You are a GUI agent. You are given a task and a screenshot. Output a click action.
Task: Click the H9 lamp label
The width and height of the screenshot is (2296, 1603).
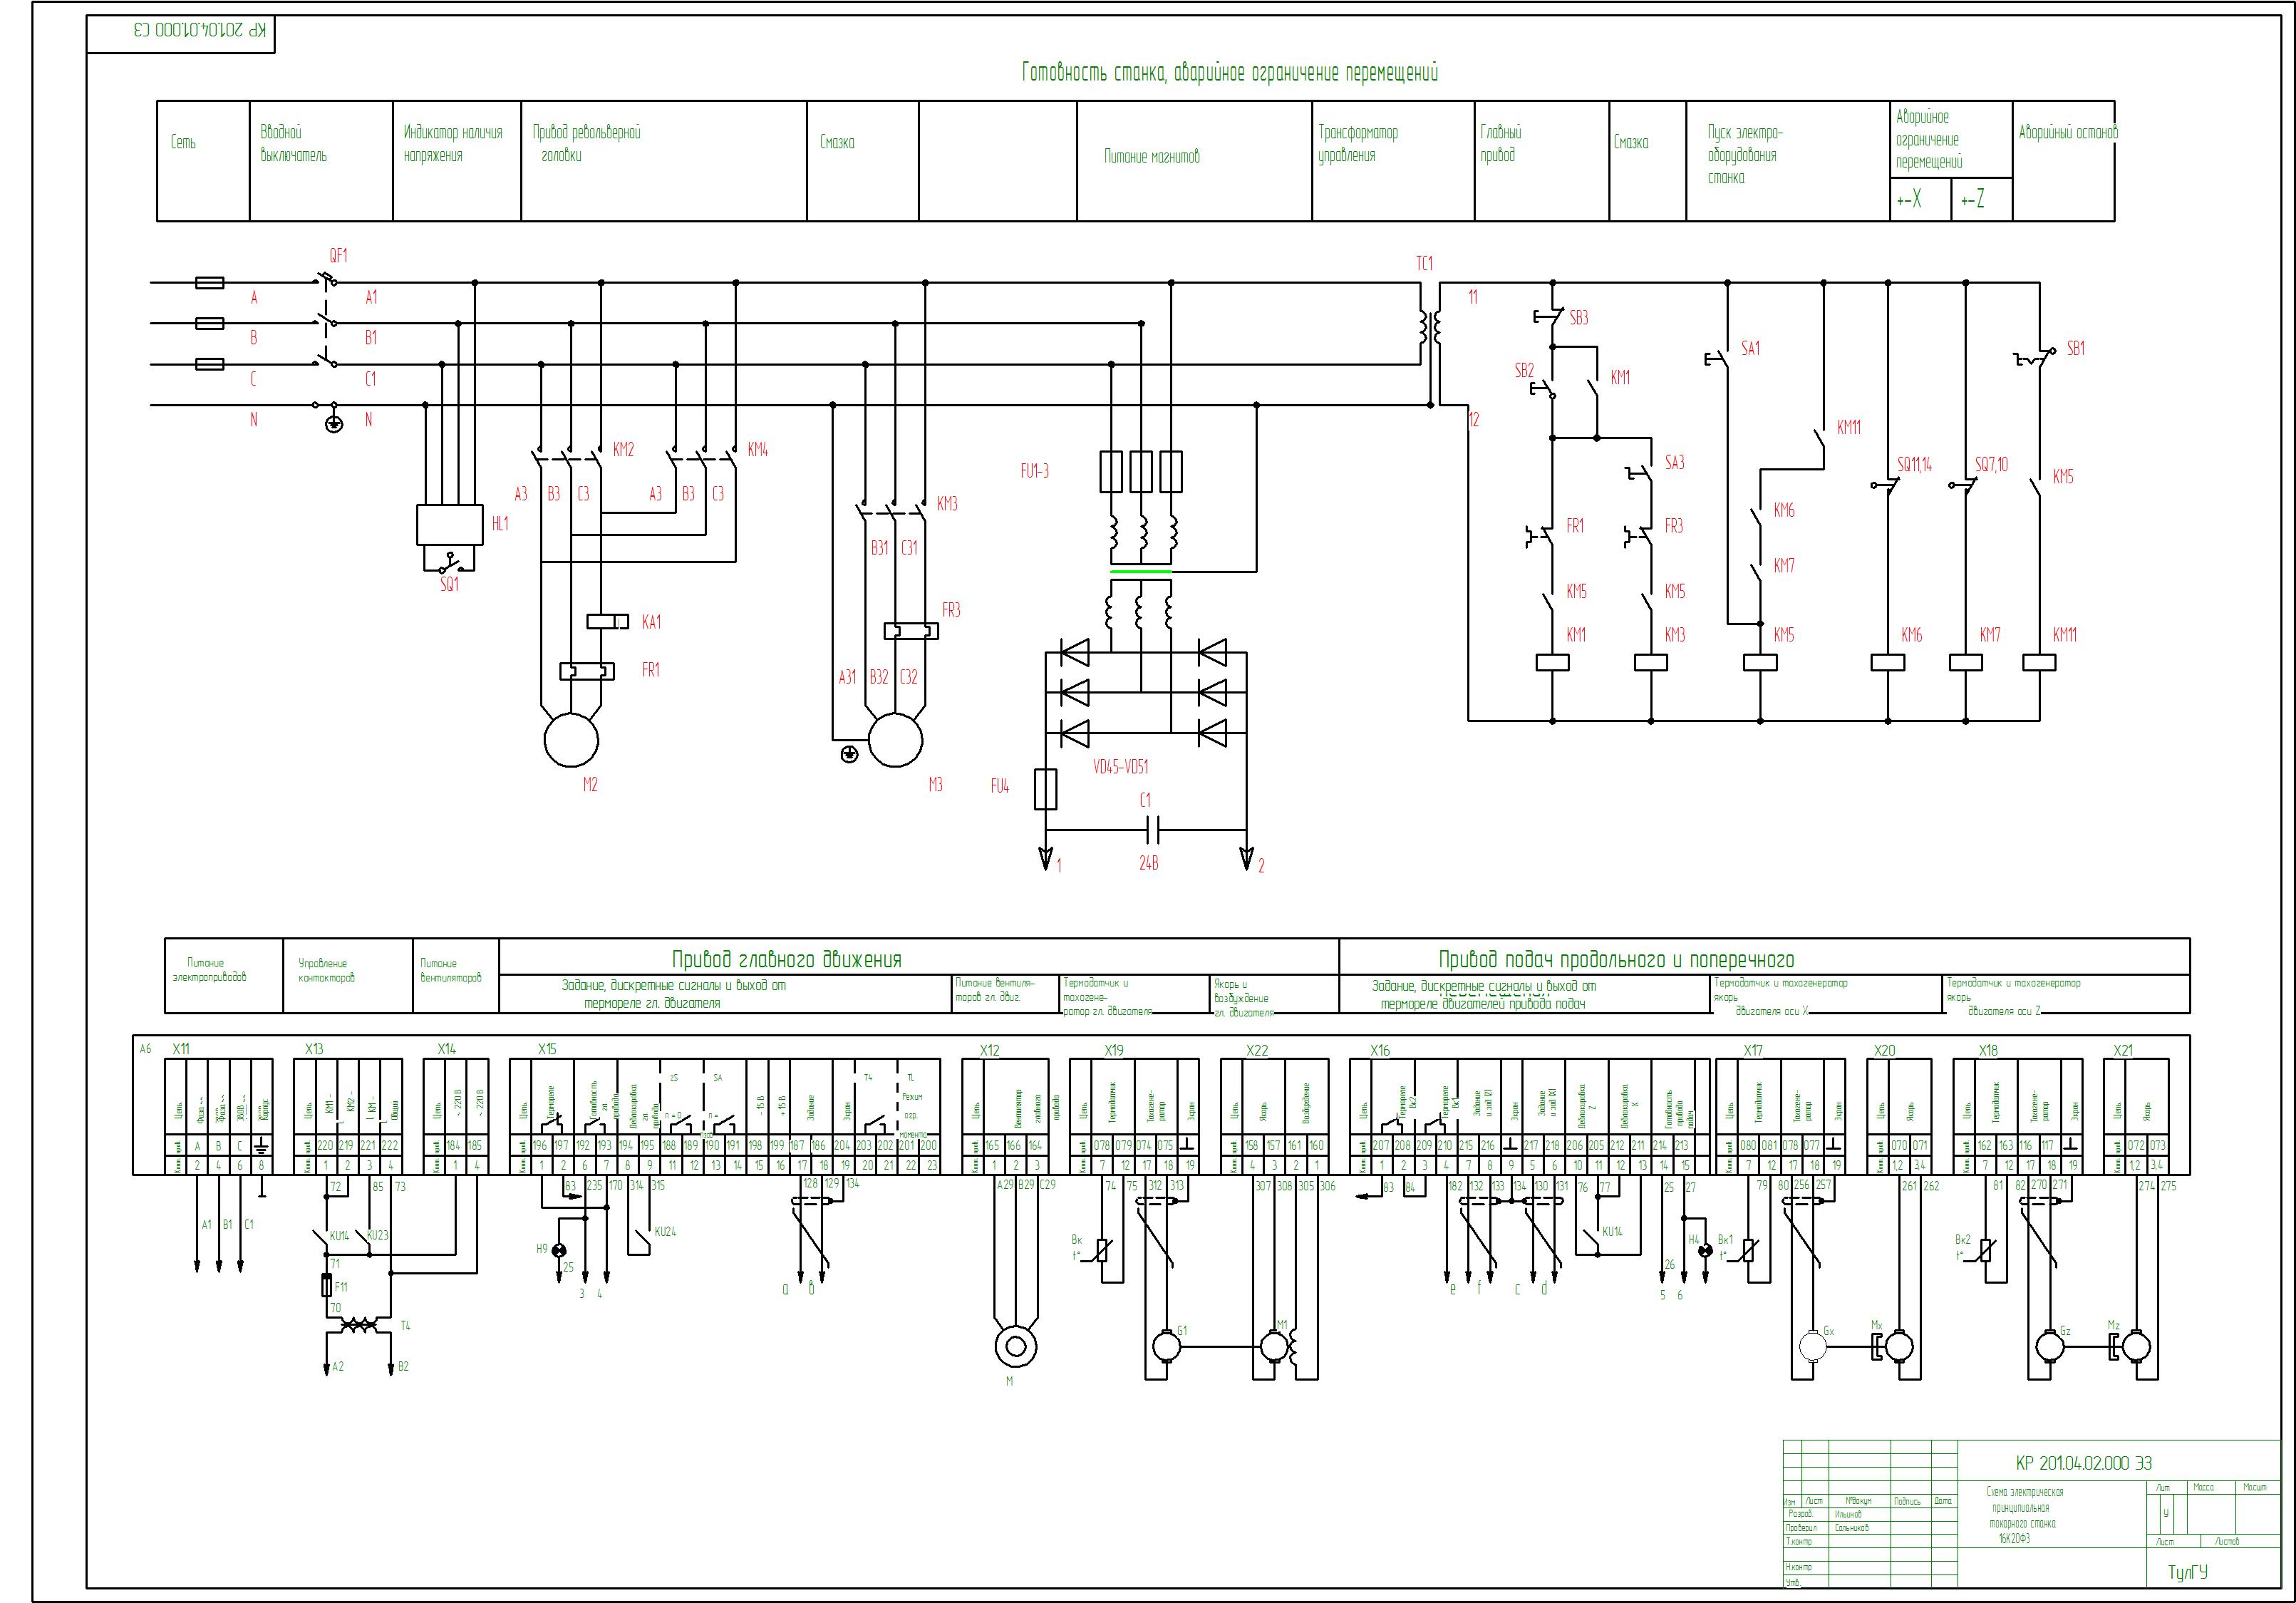tap(542, 1249)
